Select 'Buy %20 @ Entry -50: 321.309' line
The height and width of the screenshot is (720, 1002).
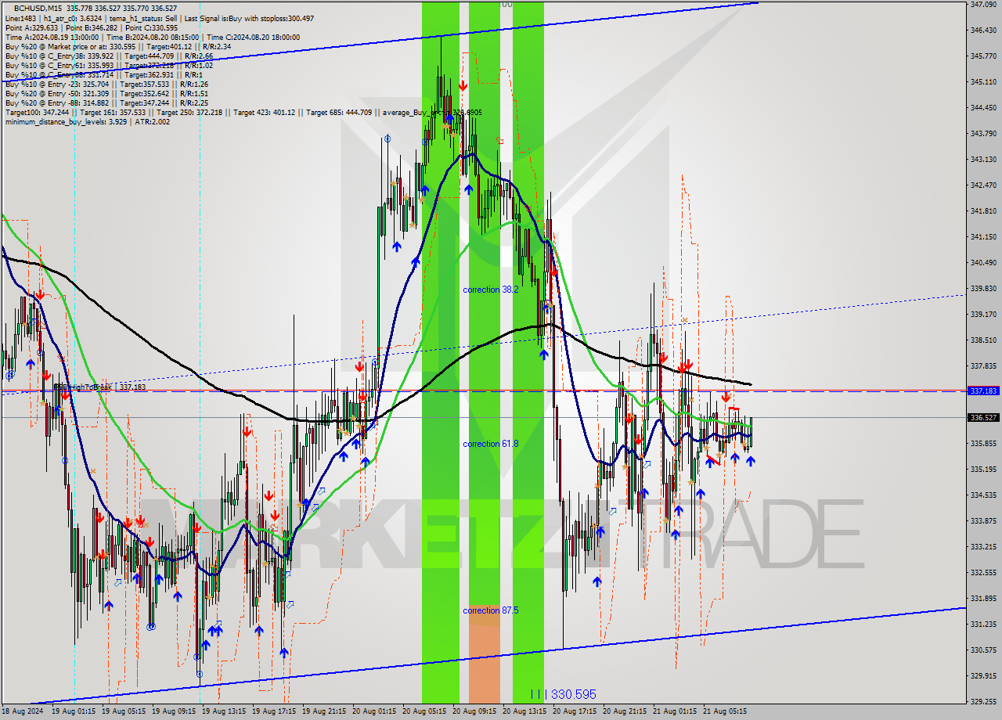click(x=106, y=93)
